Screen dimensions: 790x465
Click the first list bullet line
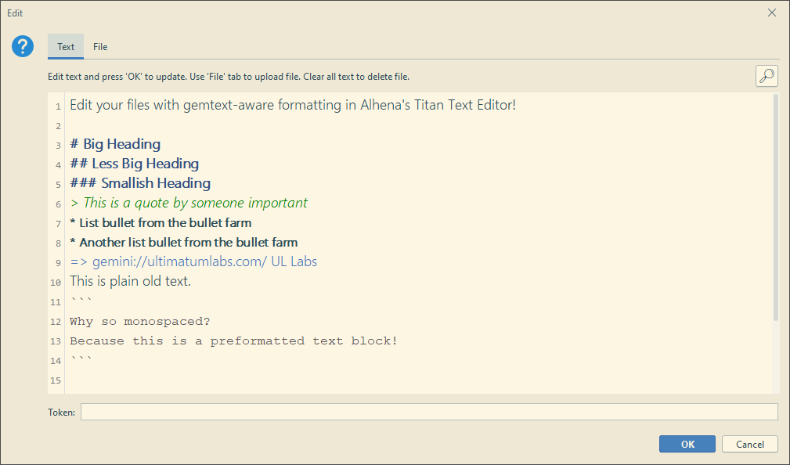pyautogui.click(x=161, y=222)
